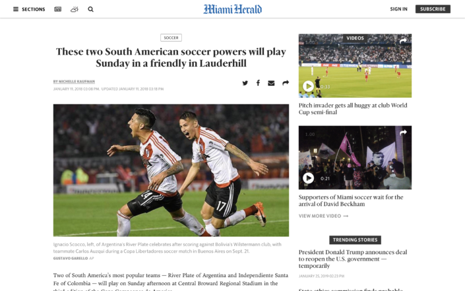The image size is (465, 291).
Task: Go to the Miami Herald home logo
Action: coord(232,9)
